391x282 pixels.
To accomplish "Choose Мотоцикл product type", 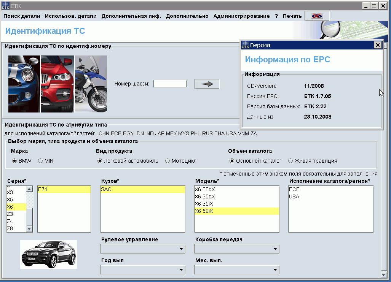I will point(168,161).
